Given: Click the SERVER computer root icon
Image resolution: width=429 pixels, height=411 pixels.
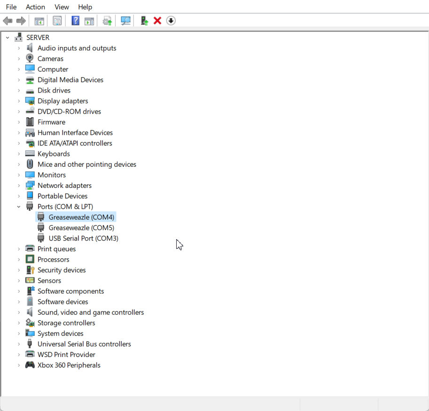Looking at the screenshot, I should pyautogui.click(x=19, y=37).
